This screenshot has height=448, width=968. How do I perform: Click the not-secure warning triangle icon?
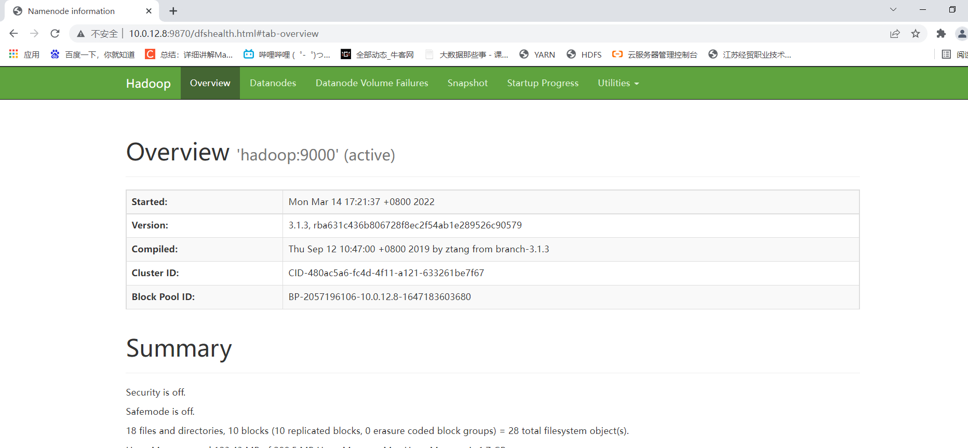point(80,34)
